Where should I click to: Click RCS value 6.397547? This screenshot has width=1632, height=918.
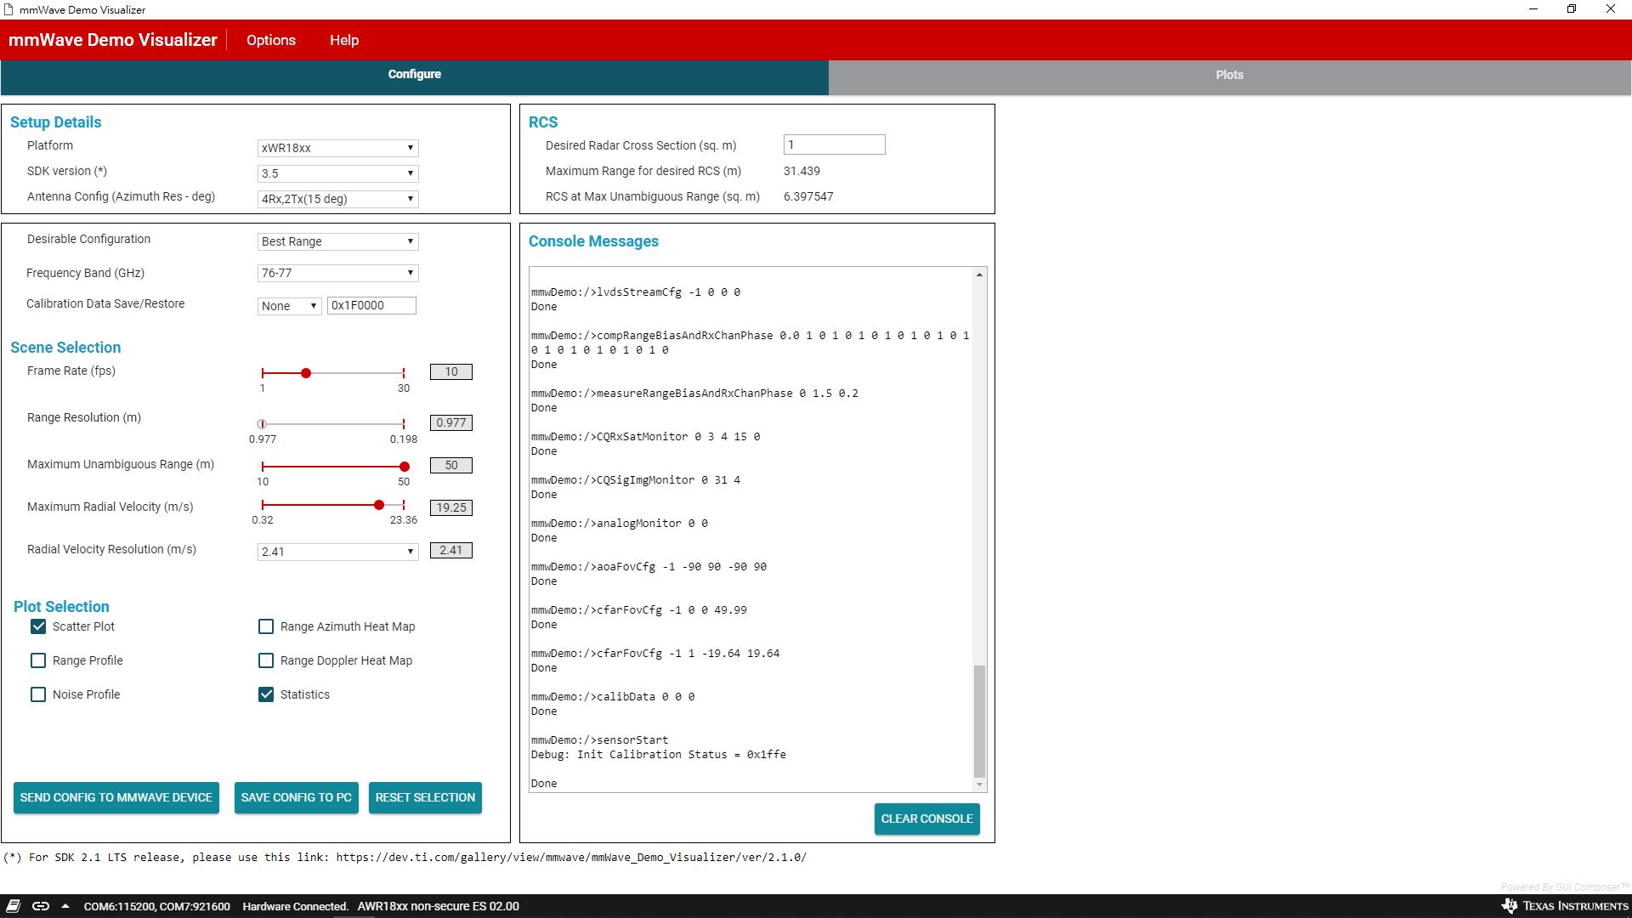(808, 196)
